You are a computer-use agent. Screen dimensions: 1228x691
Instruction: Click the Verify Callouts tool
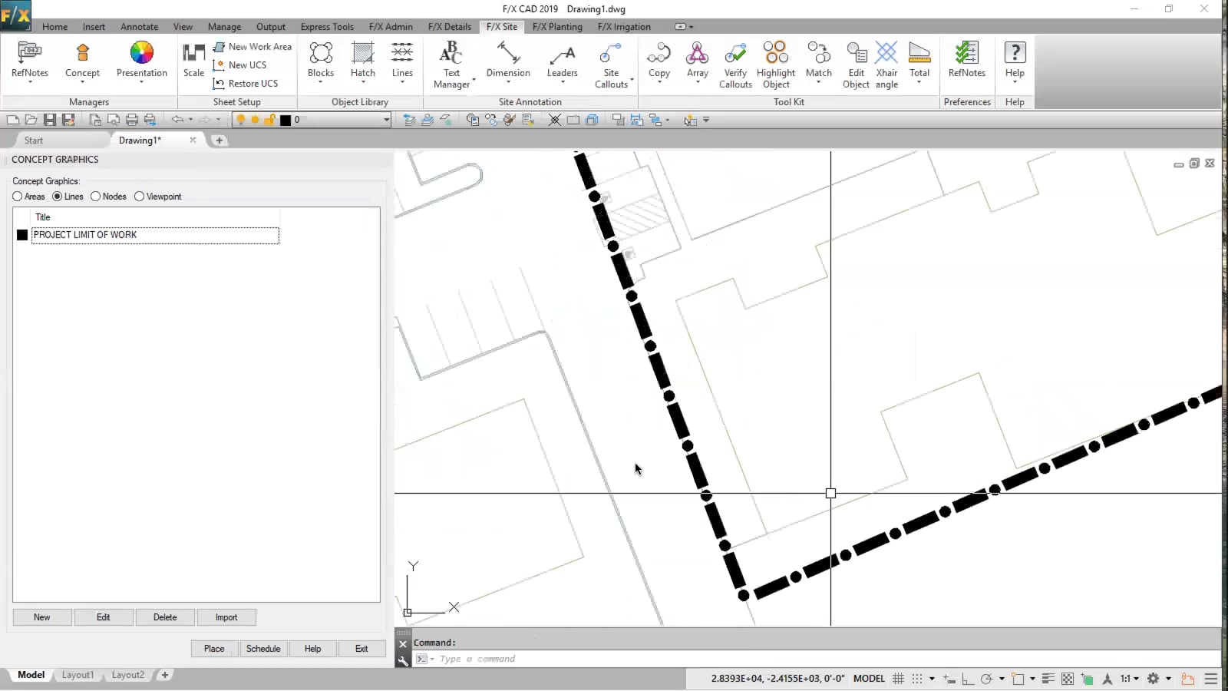point(735,64)
